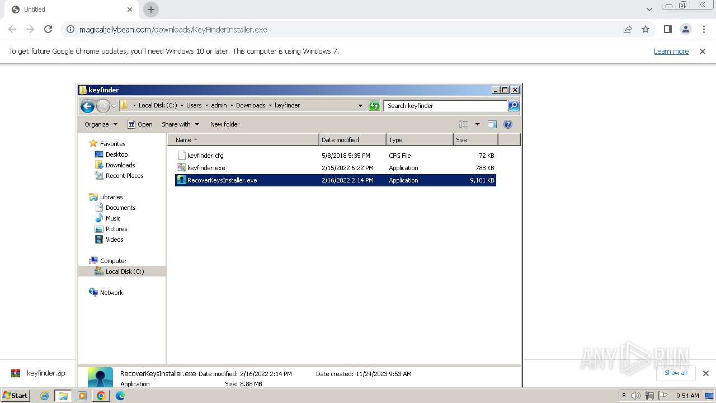Click the keyfinder.cfg file icon
The image size is (716, 403).
(x=181, y=156)
